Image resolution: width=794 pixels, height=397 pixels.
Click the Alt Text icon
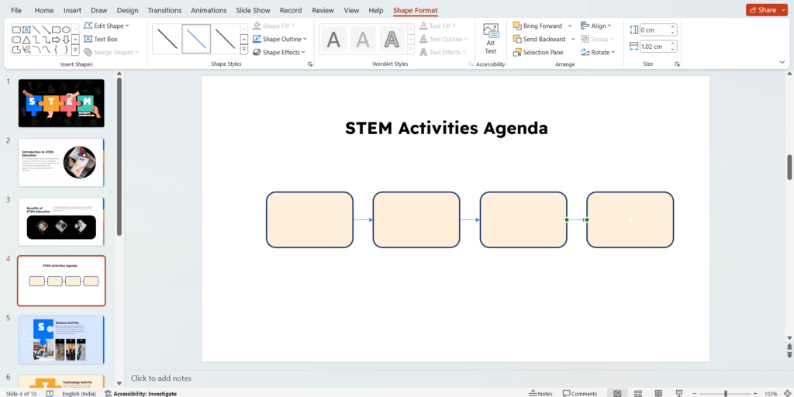pyautogui.click(x=490, y=38)
